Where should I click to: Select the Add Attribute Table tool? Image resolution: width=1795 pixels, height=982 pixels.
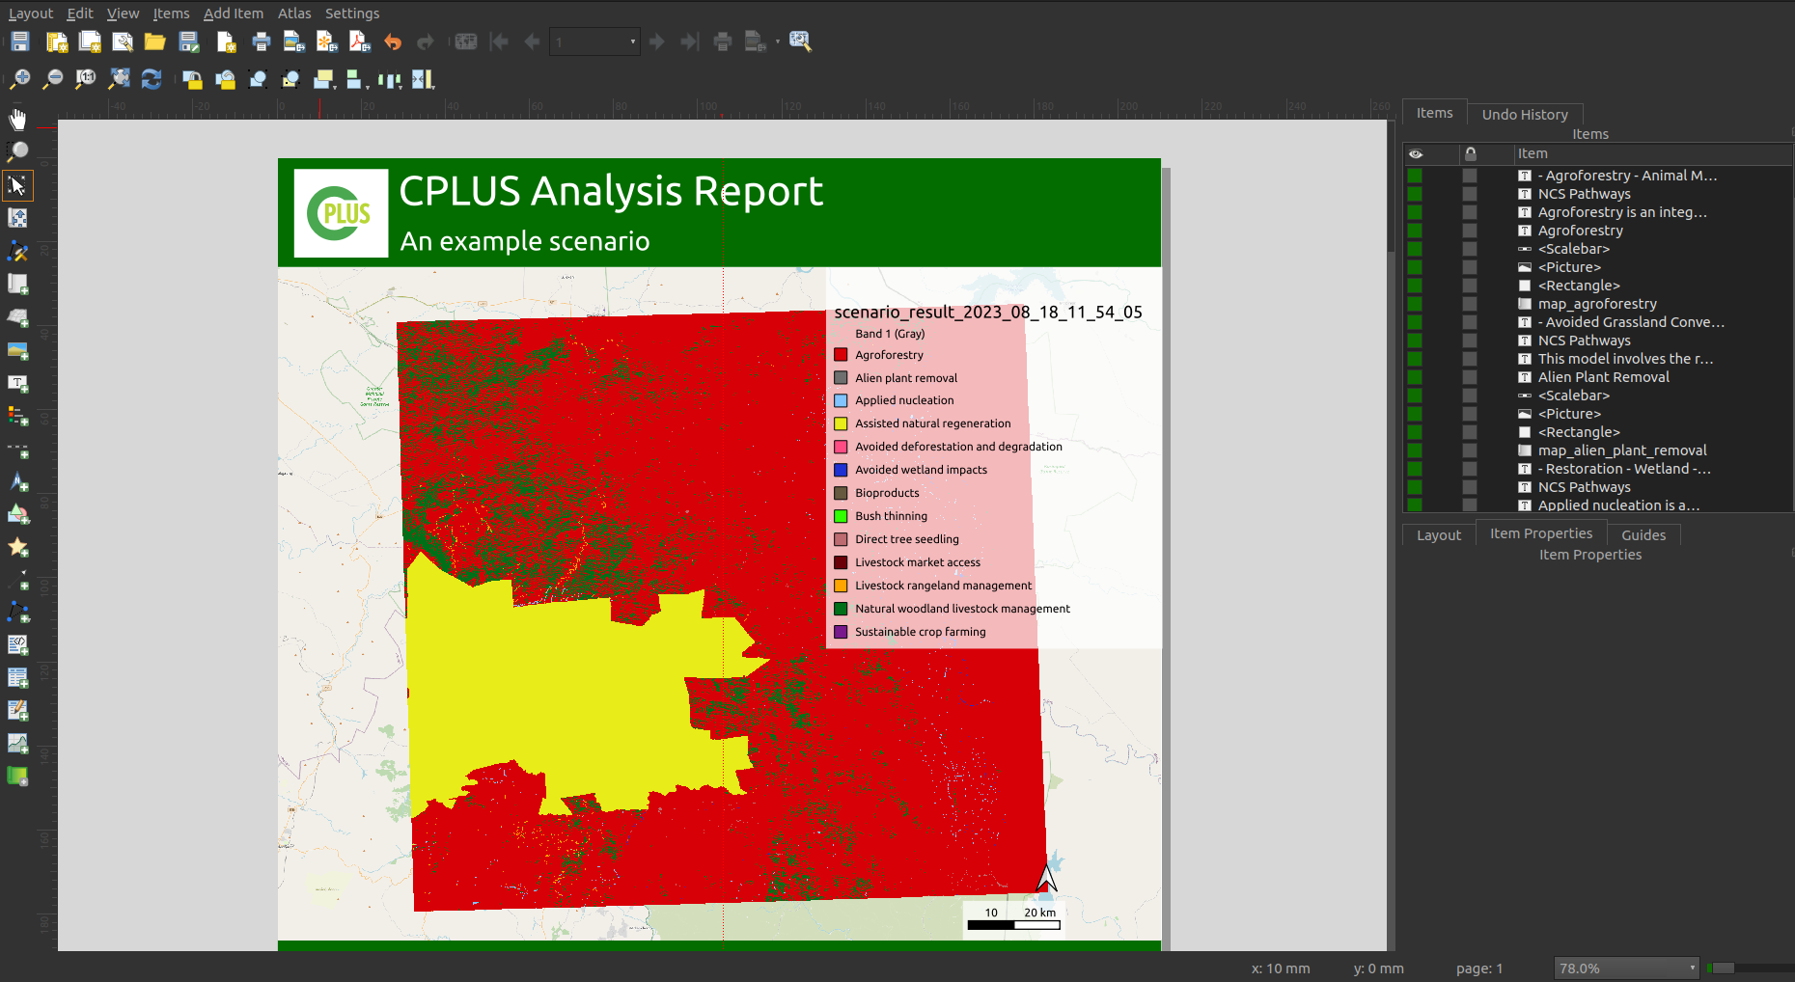(x=17, y=677)
